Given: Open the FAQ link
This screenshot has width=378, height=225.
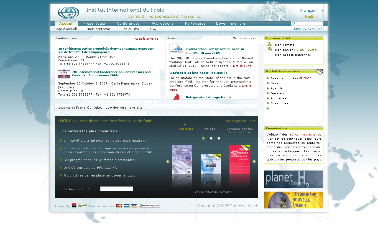Looking at the screenshot, I should point(153,29).
